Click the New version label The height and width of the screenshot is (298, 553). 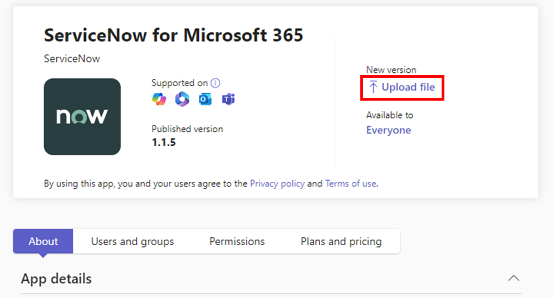(x=391, y=69)
